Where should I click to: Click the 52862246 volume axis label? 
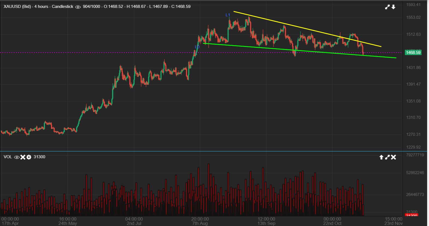[415, 173]
